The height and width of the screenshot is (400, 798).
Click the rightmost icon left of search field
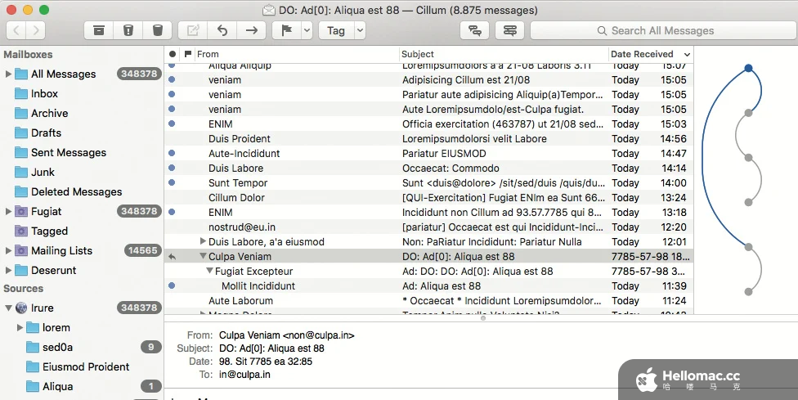[509, 30]
